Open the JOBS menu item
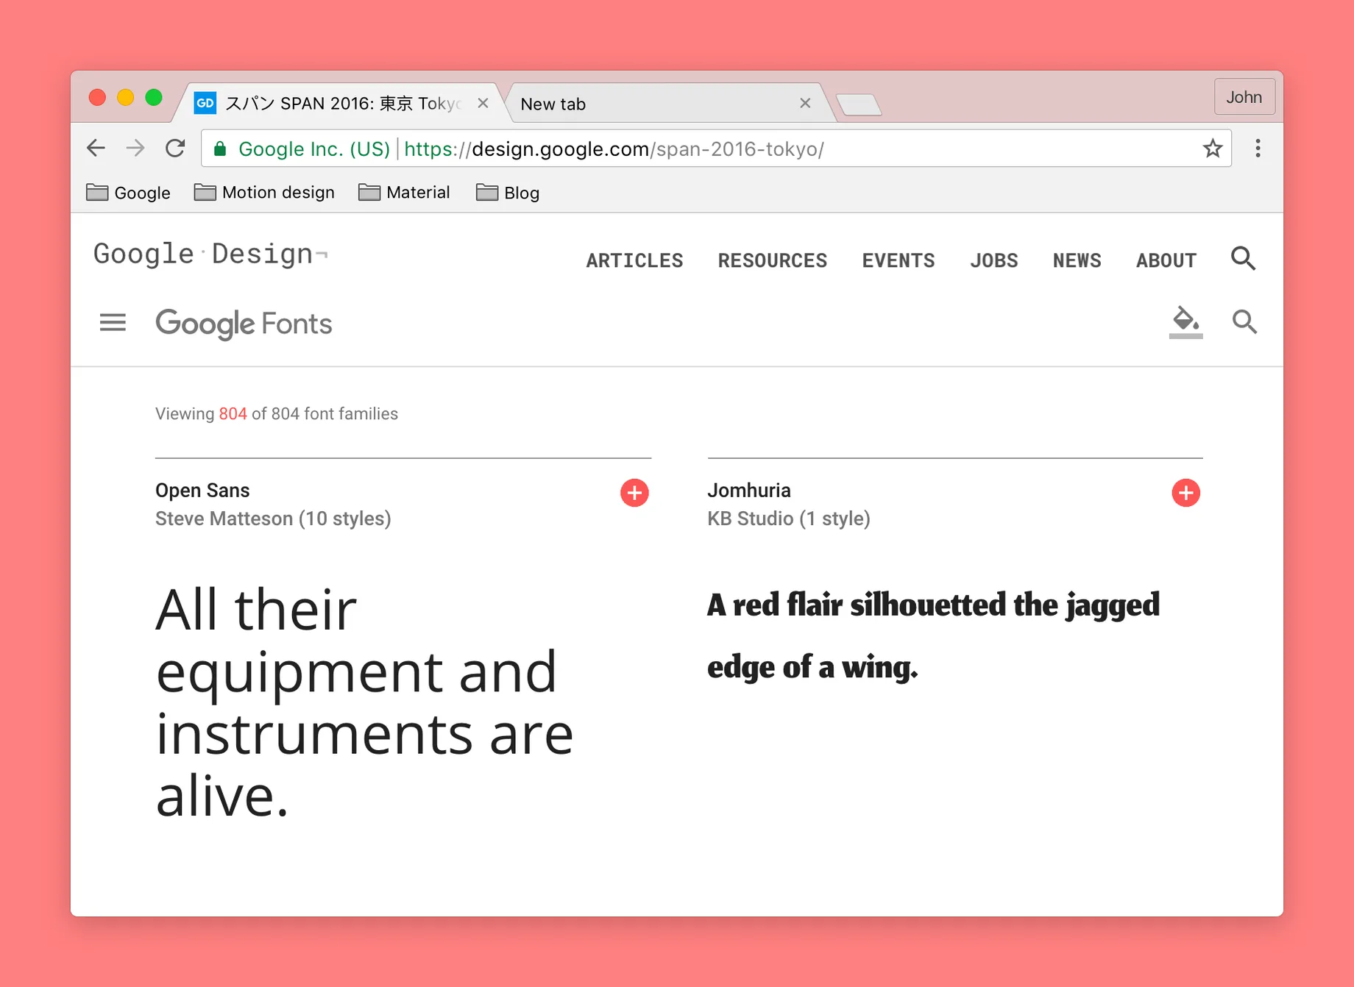 tap(994, 260)
